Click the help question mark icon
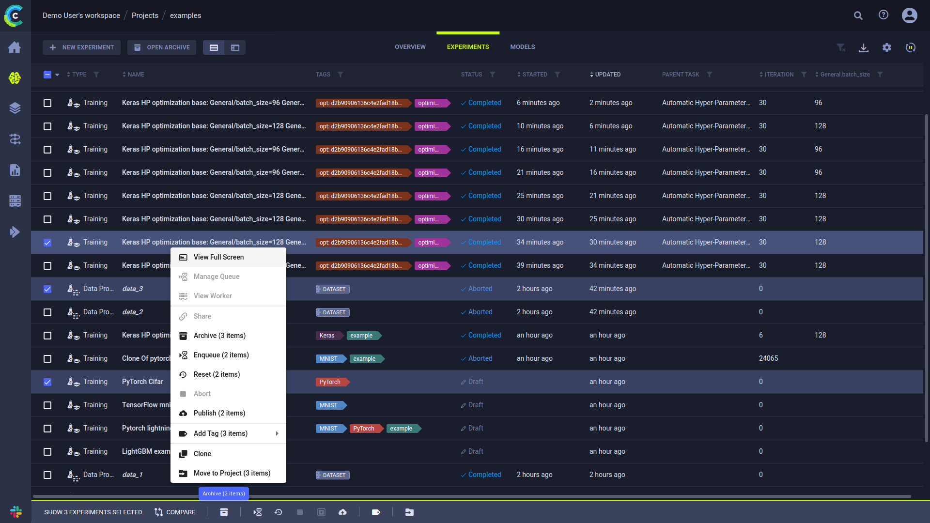The height and width of the screenshot is (523, 930). tap(884, 15)
